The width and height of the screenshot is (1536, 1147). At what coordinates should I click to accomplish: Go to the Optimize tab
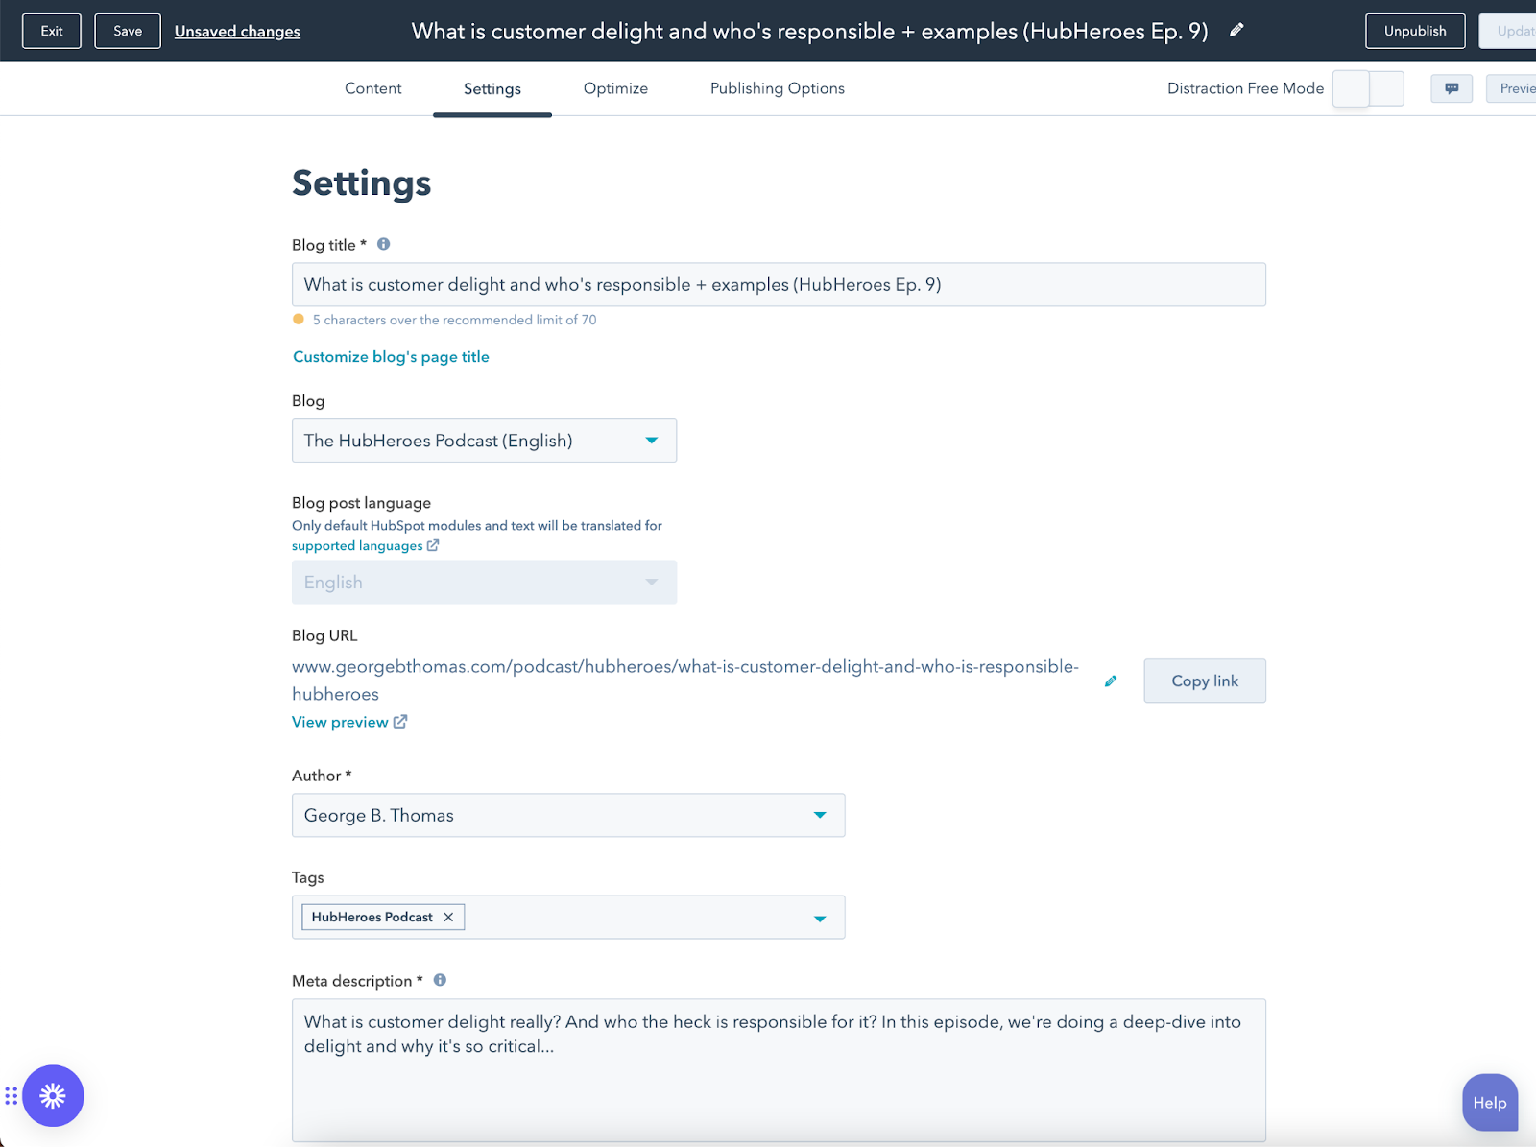(615, 88)
